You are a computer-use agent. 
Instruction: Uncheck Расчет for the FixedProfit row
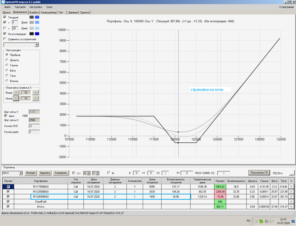point(8,202)
